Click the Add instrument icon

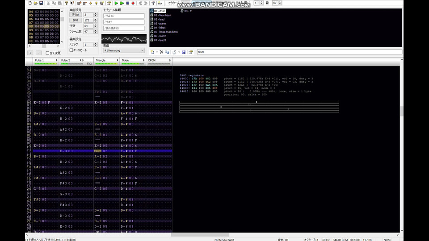(x=152, y=52)
